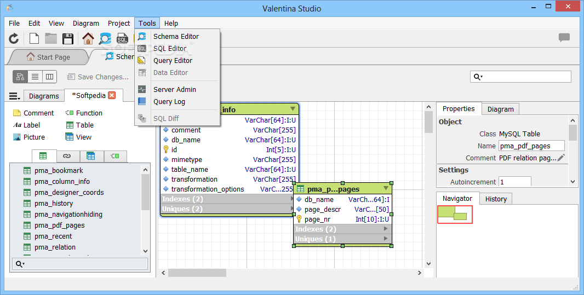The image size is (584, 295).
Task: Switch to diagram view mode icon
Action: click(x=20, y=77)
